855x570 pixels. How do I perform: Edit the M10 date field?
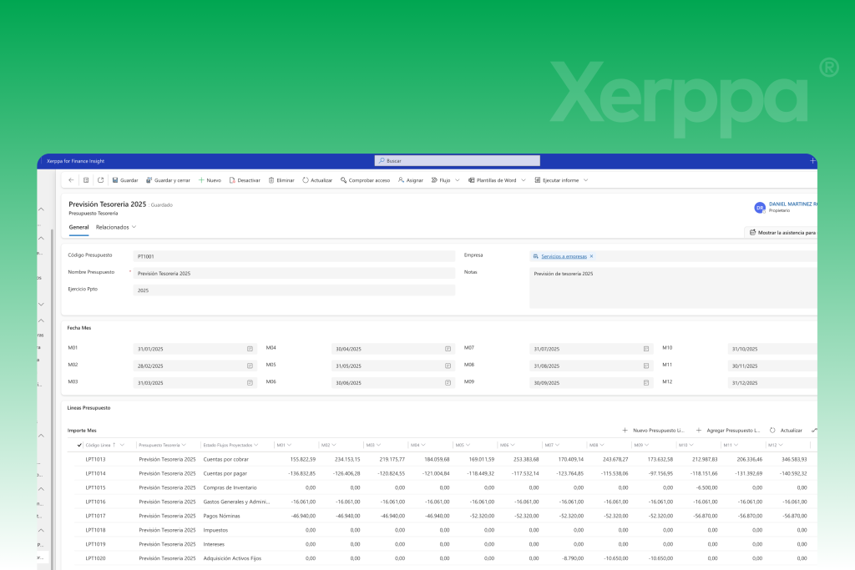coord(772,349)
